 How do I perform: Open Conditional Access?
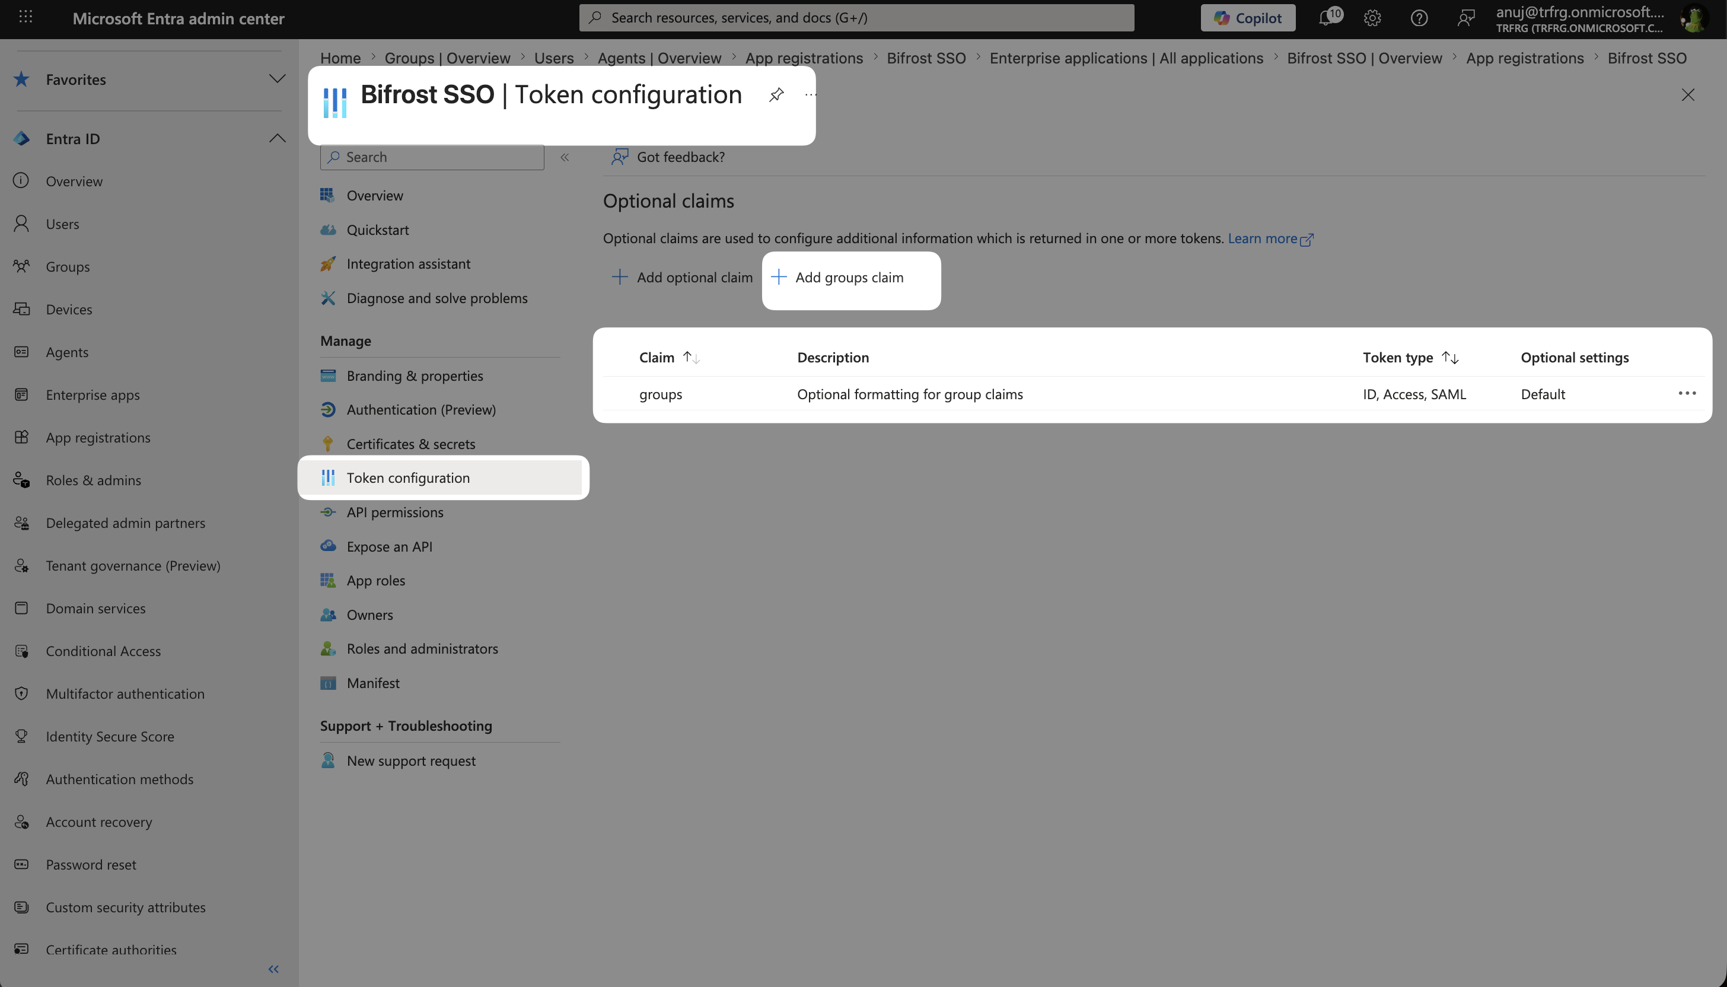click(103, 651)
